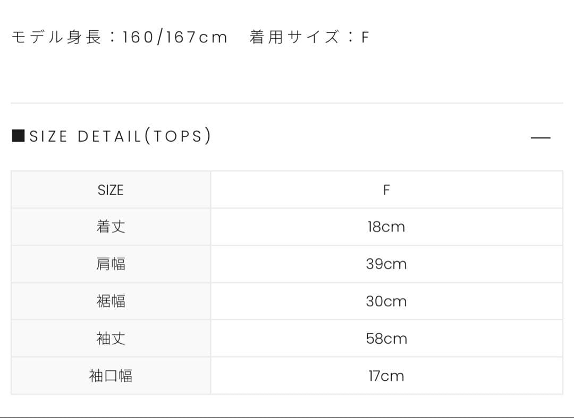Click the 裾幅 row label
Screen dimensions: 574x418
coord(111,301)
